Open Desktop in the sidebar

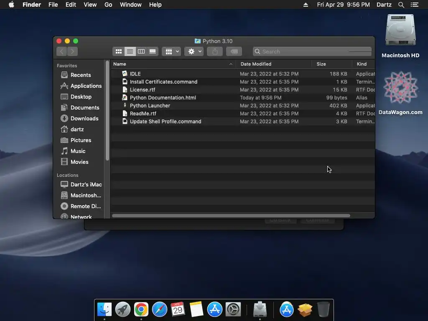point(76,97)
